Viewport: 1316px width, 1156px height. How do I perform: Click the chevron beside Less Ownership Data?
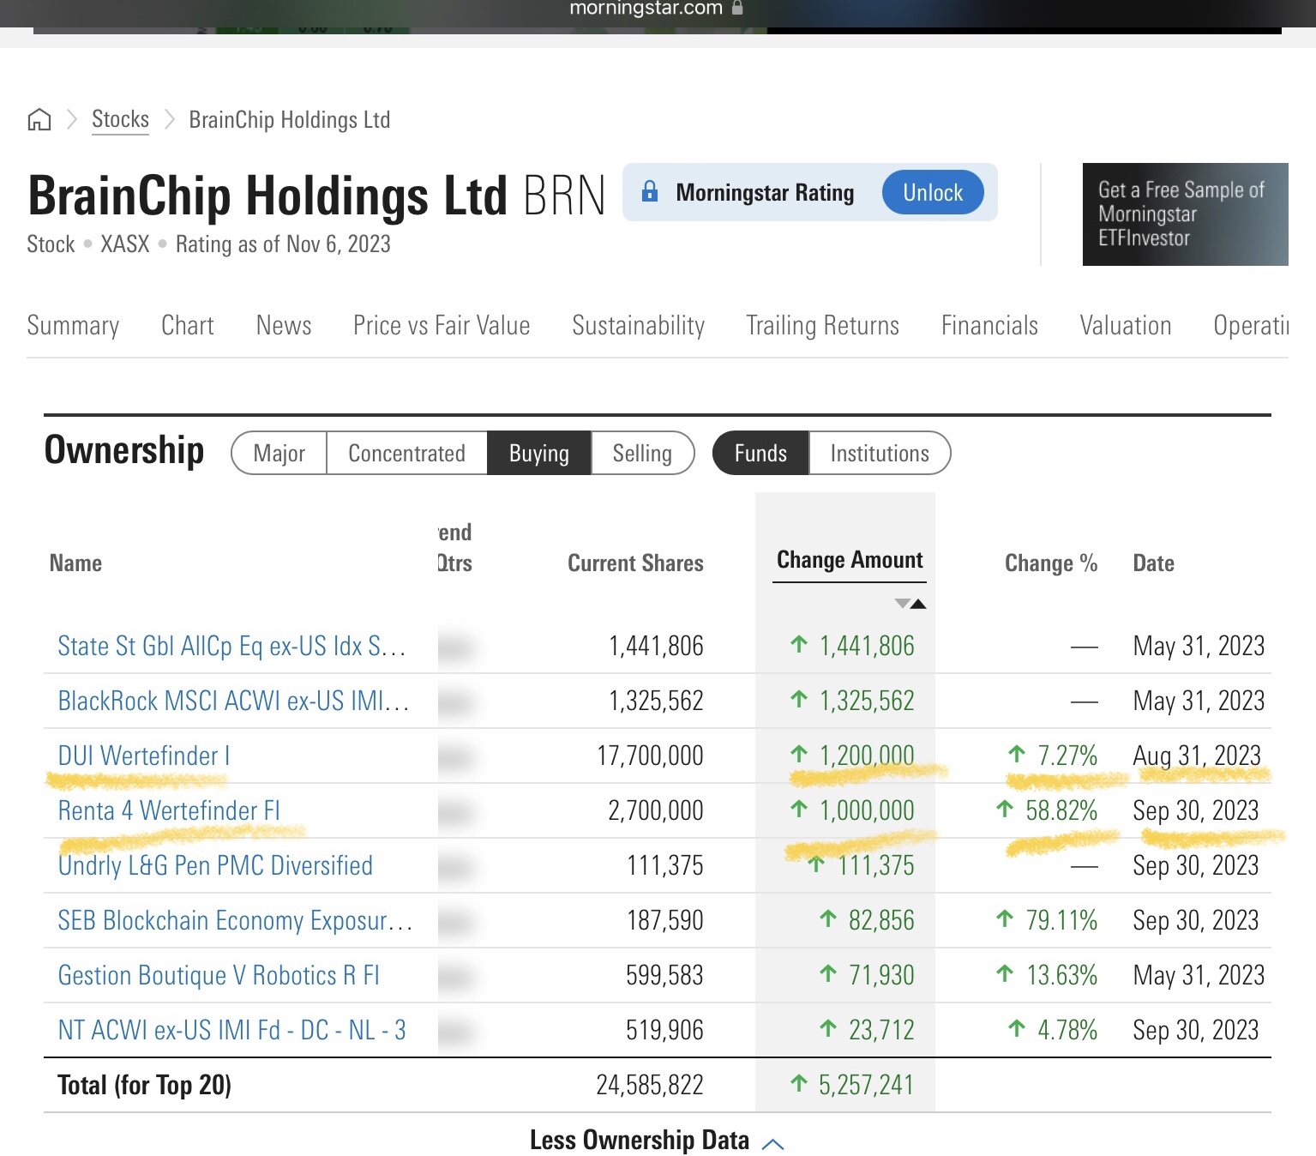click(x=773, y=1143)
